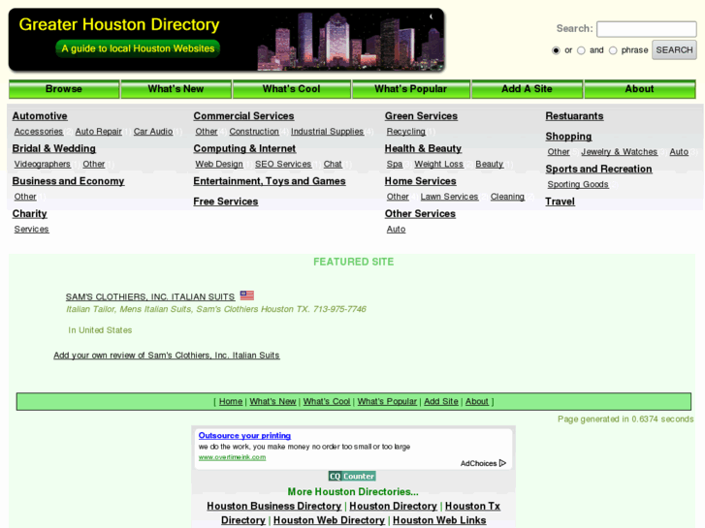705x528 pixels.
Task: Open Auto under Other Services
Action: (396, 230)
